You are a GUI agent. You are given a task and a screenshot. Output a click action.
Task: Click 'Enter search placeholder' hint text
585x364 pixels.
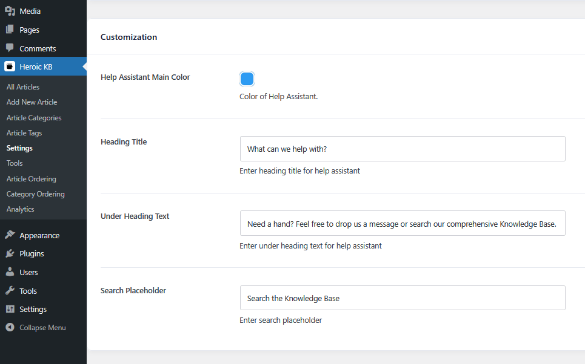[281, 320]
